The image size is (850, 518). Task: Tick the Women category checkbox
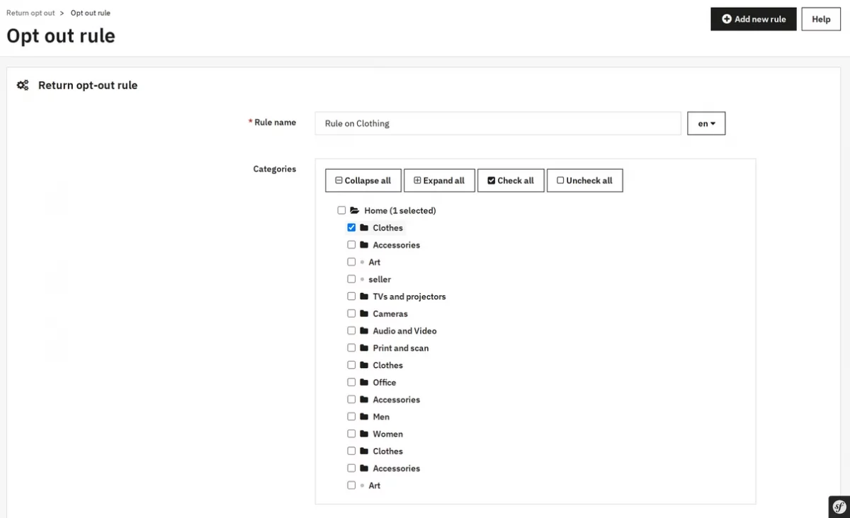pyautogui.click(x=351, y=434)
